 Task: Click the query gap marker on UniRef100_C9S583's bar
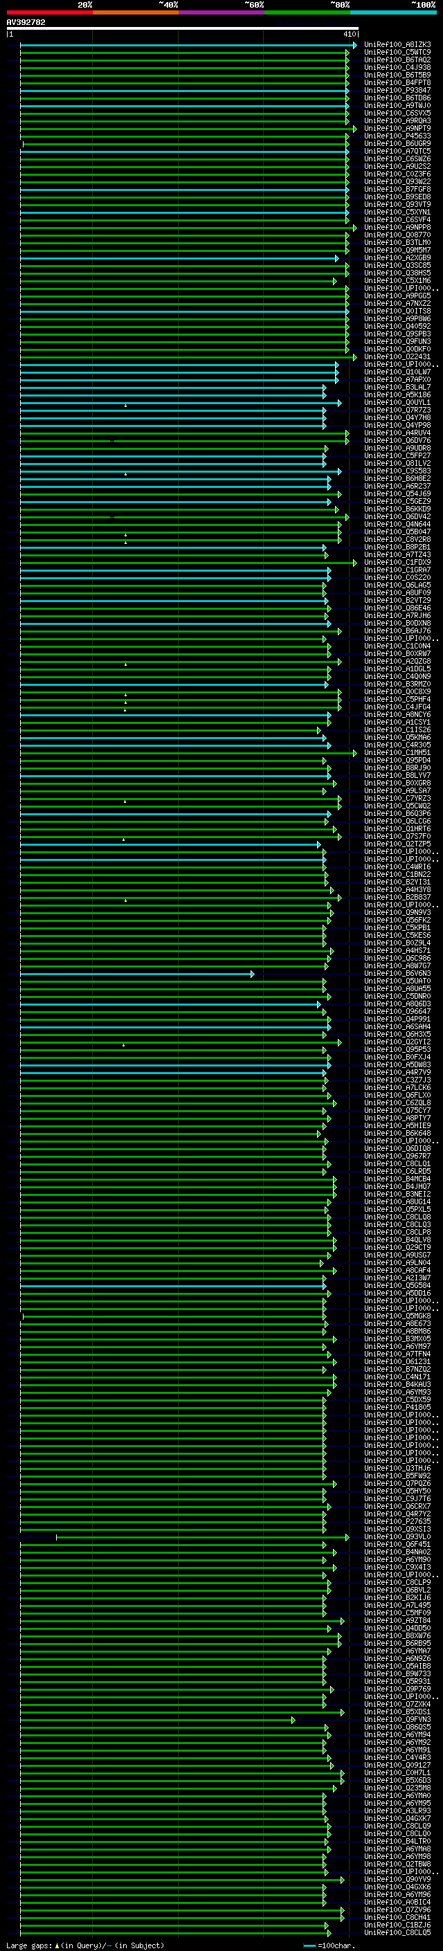click(x=126, y=474)
